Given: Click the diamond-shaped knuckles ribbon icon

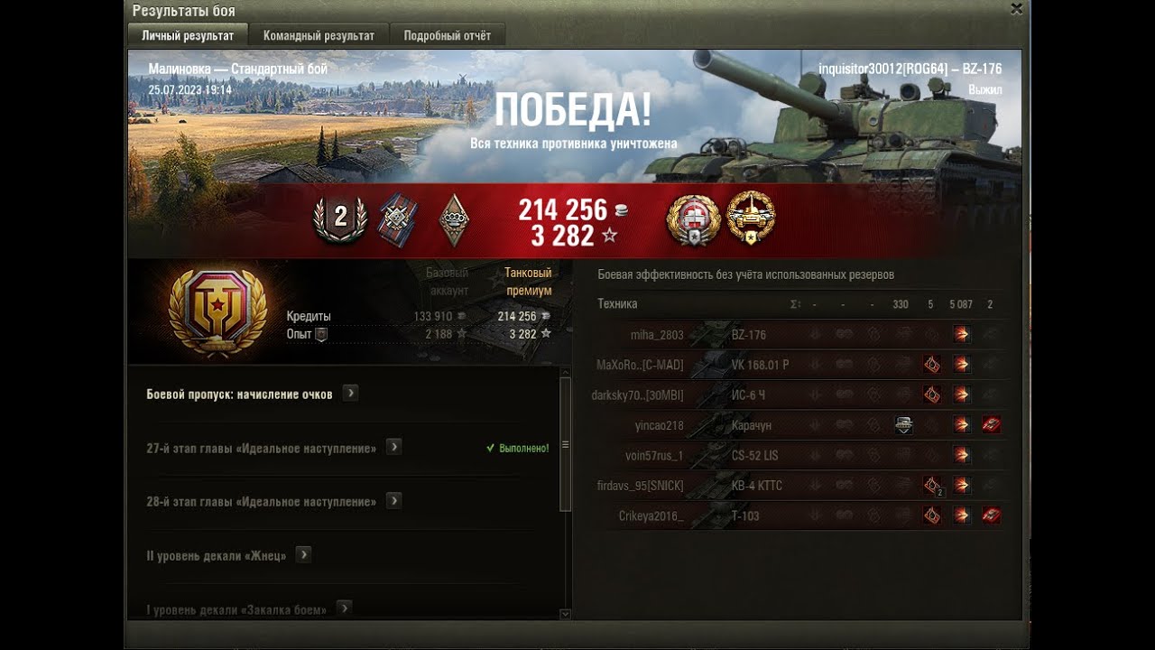Looking at the screenshot, I should tap(454, 219).
